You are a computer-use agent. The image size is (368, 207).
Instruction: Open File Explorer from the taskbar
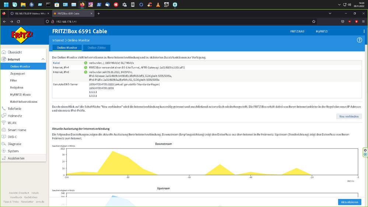click(x=23, y=4)
